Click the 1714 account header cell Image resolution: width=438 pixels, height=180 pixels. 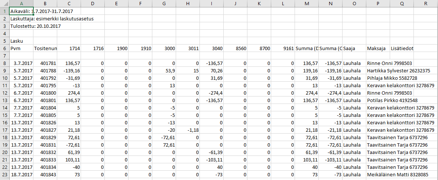[x=69, y=48]
